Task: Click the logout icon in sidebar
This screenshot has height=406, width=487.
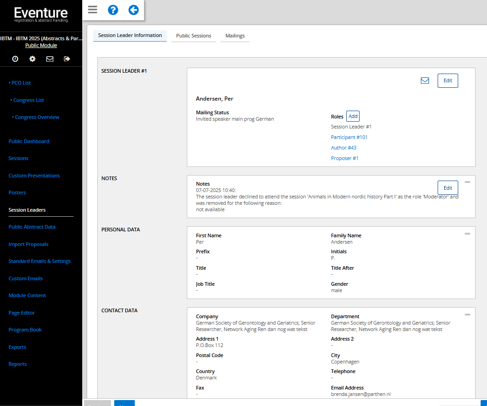Action: (67, 59)
